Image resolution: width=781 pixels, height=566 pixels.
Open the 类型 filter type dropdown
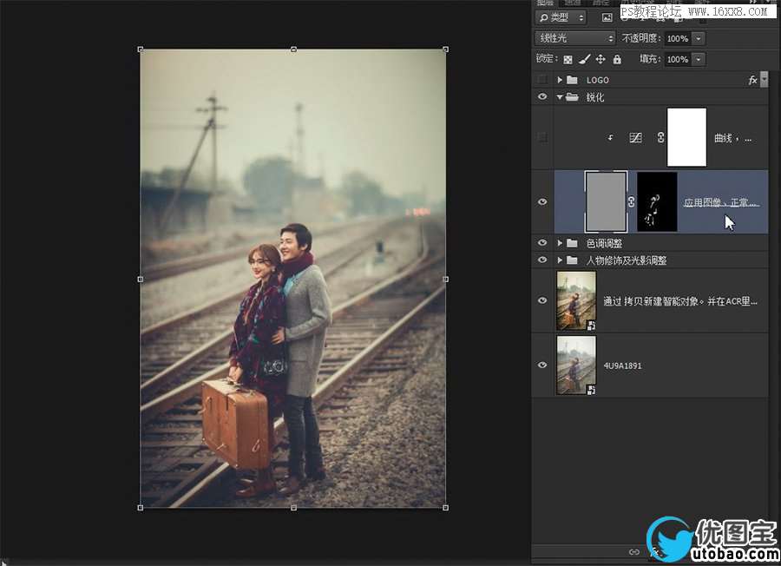pos(561,17)
